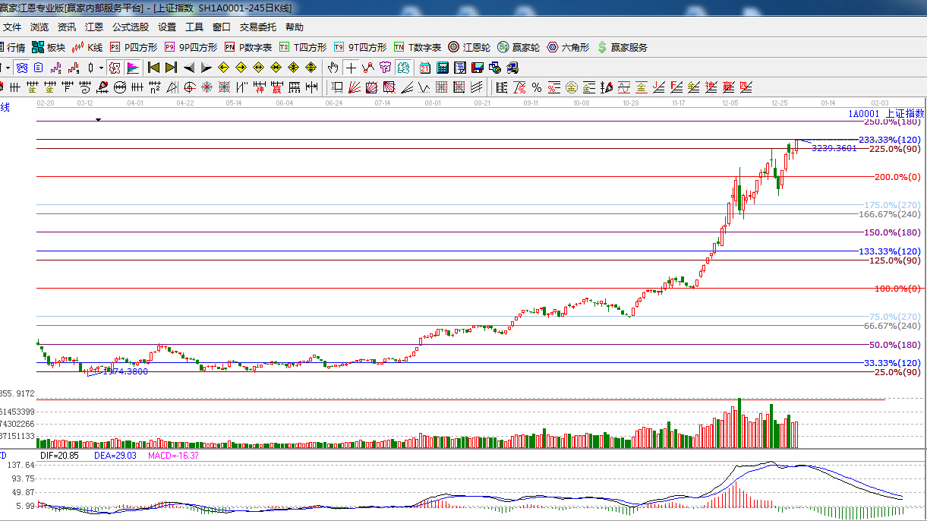
Task: Click the Gann fan lines tool icon
Action: (x=354, y=87)
